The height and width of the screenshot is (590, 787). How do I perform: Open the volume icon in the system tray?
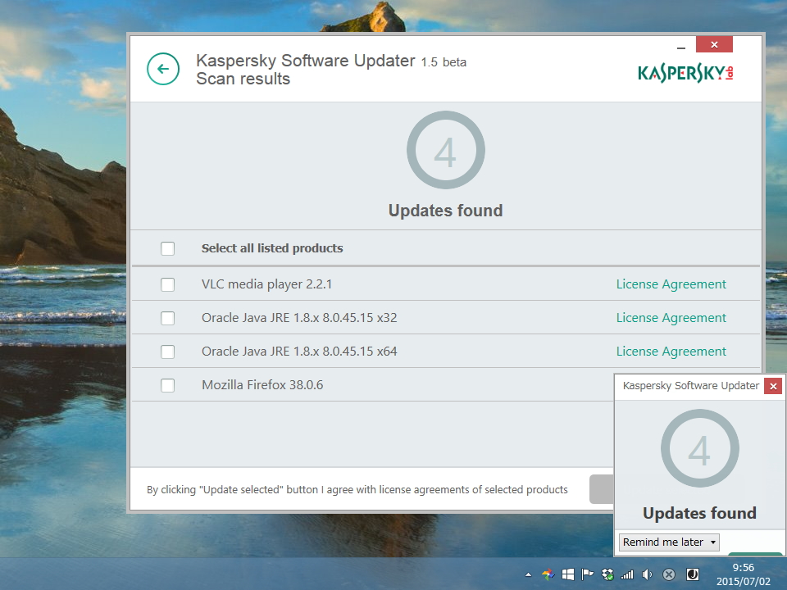[648, 574]
